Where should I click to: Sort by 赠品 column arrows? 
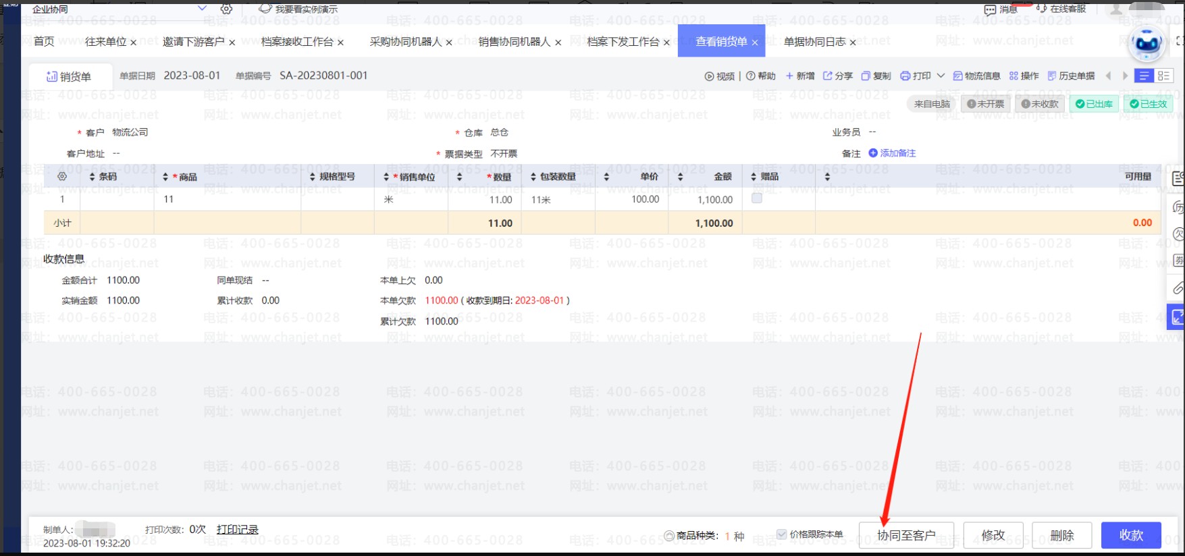[x=754, y=177]
